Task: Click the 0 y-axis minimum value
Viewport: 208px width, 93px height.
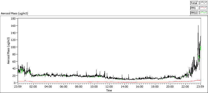Action: pyautogui.click(x=15, y=83)
